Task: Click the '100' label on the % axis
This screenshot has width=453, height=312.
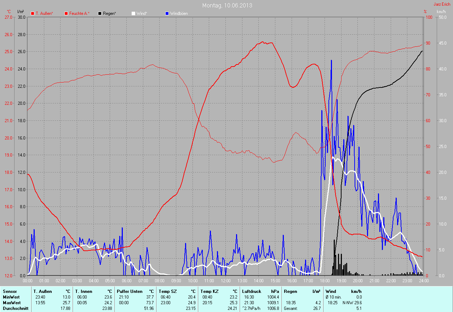Action: pos(429,17)
